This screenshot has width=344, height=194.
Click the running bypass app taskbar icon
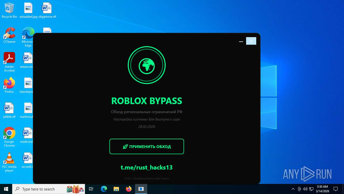pyautogui.click(x=141, y=189)
